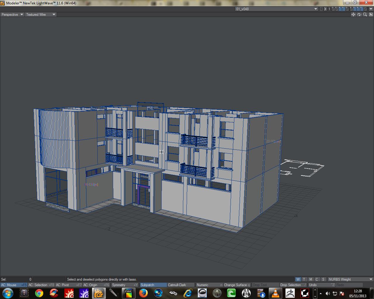The width and height of the screenshot is (374, 299).
Task: Click the viewport maximize toggle icon
Action: coord(371,15)
